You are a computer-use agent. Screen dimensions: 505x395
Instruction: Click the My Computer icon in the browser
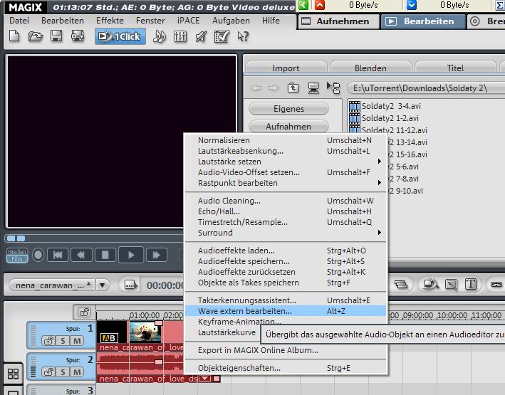coord(313,88)
